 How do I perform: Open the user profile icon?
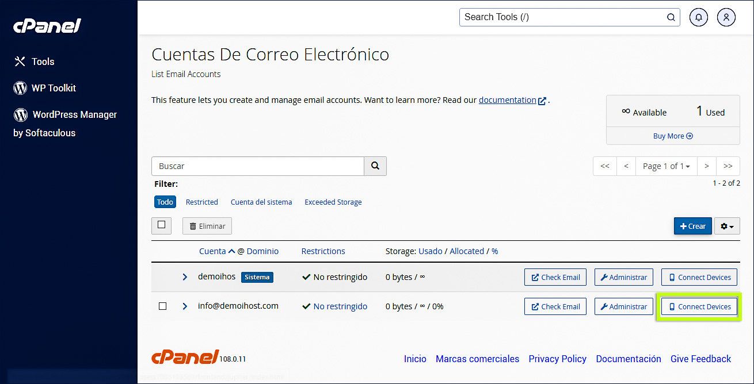(x=726, y=17)
